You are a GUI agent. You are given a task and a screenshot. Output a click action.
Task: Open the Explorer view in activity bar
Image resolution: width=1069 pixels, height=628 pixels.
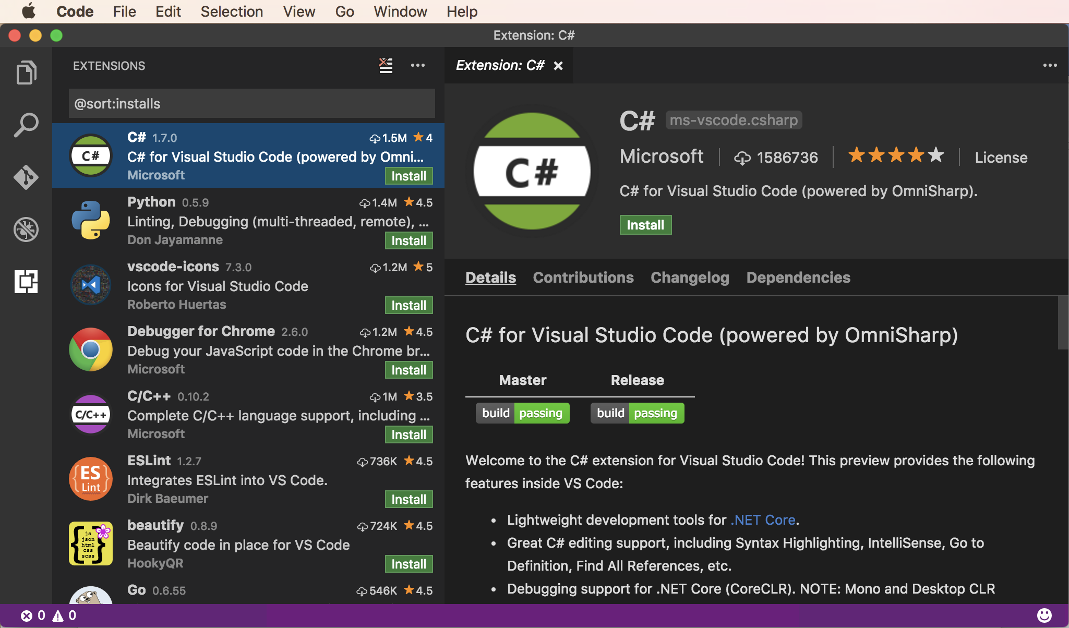click(26, 73)
